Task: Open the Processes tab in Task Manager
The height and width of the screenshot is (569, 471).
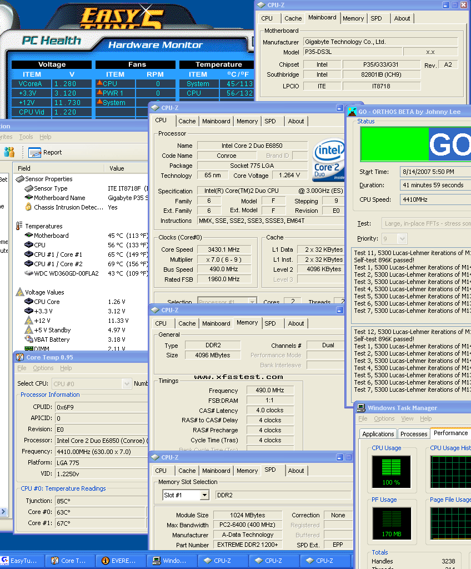Action: tap(414, 434)
